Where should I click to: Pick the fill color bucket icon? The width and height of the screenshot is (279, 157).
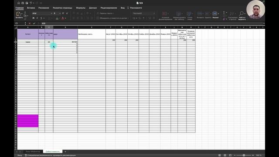(57, 18)
